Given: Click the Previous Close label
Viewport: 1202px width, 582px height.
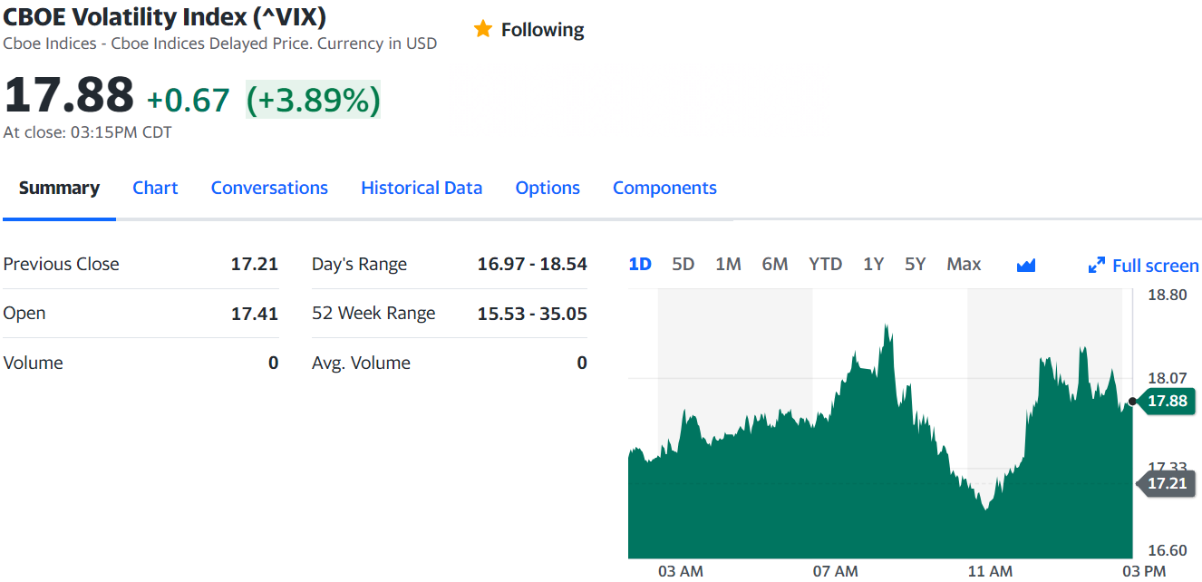Looking at the screenshot, I should [61, 264].
